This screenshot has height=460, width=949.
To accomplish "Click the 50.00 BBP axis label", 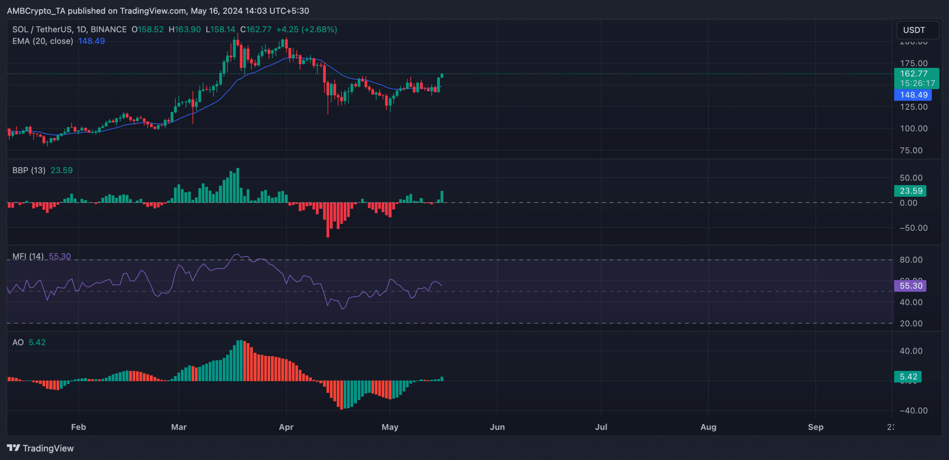I will pos(911,178).
